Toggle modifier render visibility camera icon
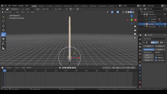This screenshot has height=94, width=167. pyautogui.click(x=152, y=43)
